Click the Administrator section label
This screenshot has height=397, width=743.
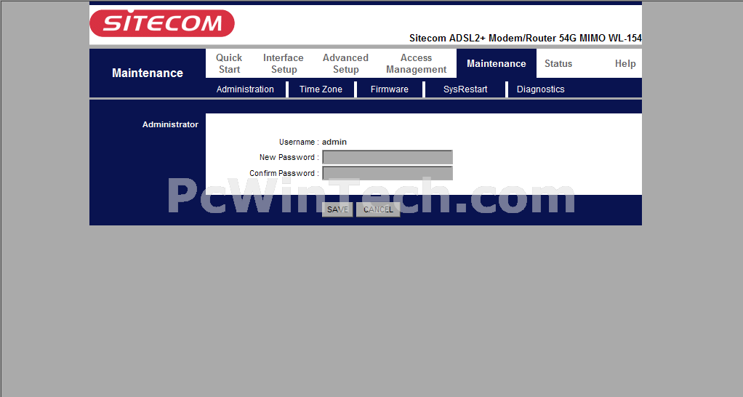point(170,124)
